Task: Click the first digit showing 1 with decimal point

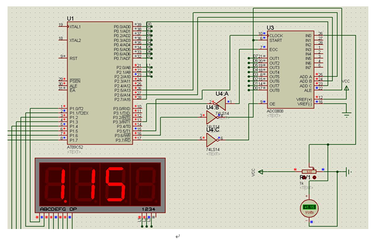Action: coord(54,184)
